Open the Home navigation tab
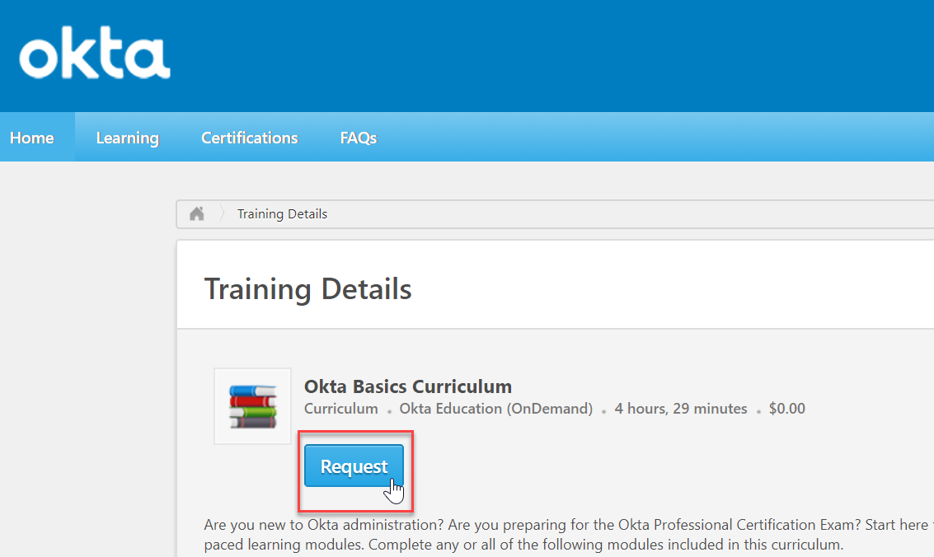The width and height of the screenshot is (934, 557). 32,138
